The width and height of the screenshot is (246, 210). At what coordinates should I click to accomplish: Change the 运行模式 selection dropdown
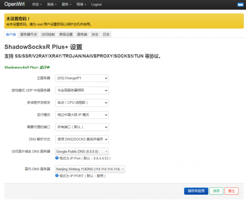pyautogui.click(x=82, y=115)
